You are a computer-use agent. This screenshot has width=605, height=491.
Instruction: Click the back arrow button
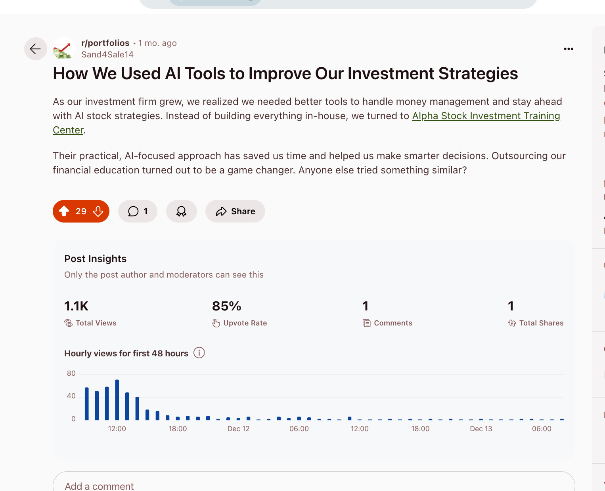(x=36, y=49)
